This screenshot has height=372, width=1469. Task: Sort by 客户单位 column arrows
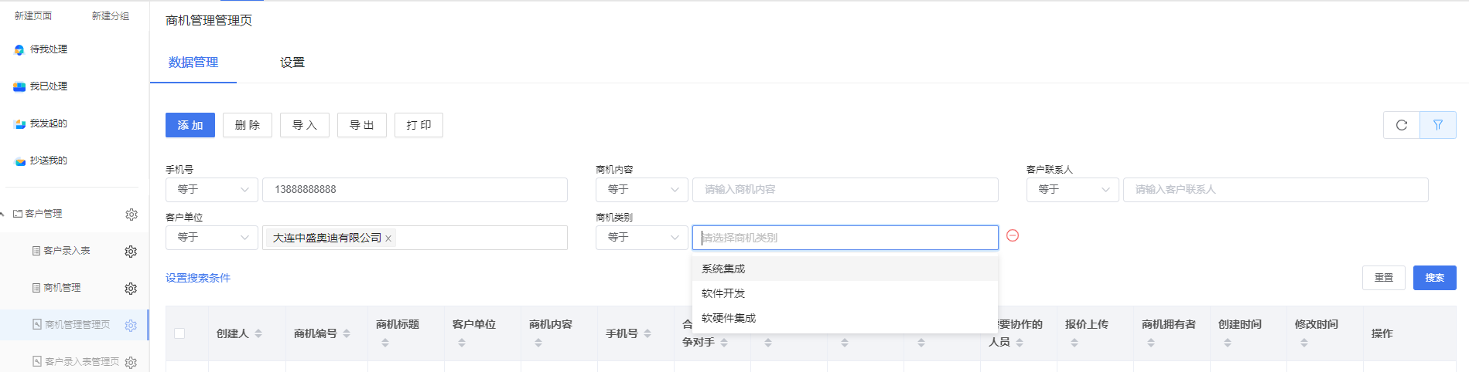pyautogui.click(x=462, y=343)
